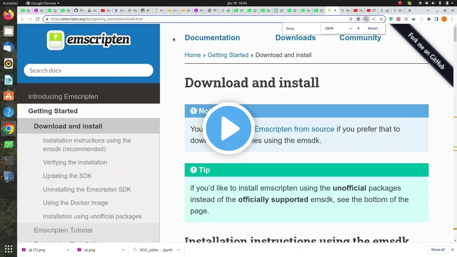Go to Installation using unofficial packages
Viewport: 457px width, 257px height.
[x=92, y=216]
